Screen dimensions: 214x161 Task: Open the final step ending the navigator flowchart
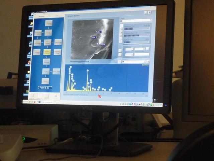pos(45,81)
